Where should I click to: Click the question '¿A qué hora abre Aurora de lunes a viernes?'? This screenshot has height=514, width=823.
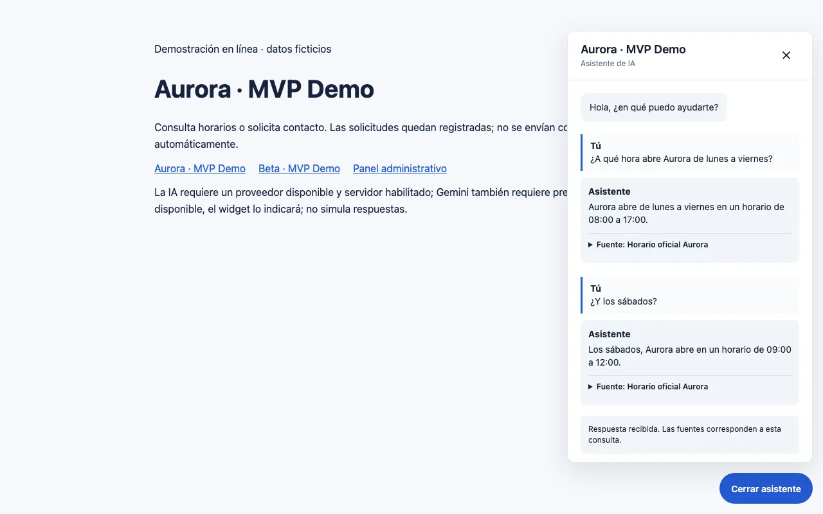coord(682,159)
